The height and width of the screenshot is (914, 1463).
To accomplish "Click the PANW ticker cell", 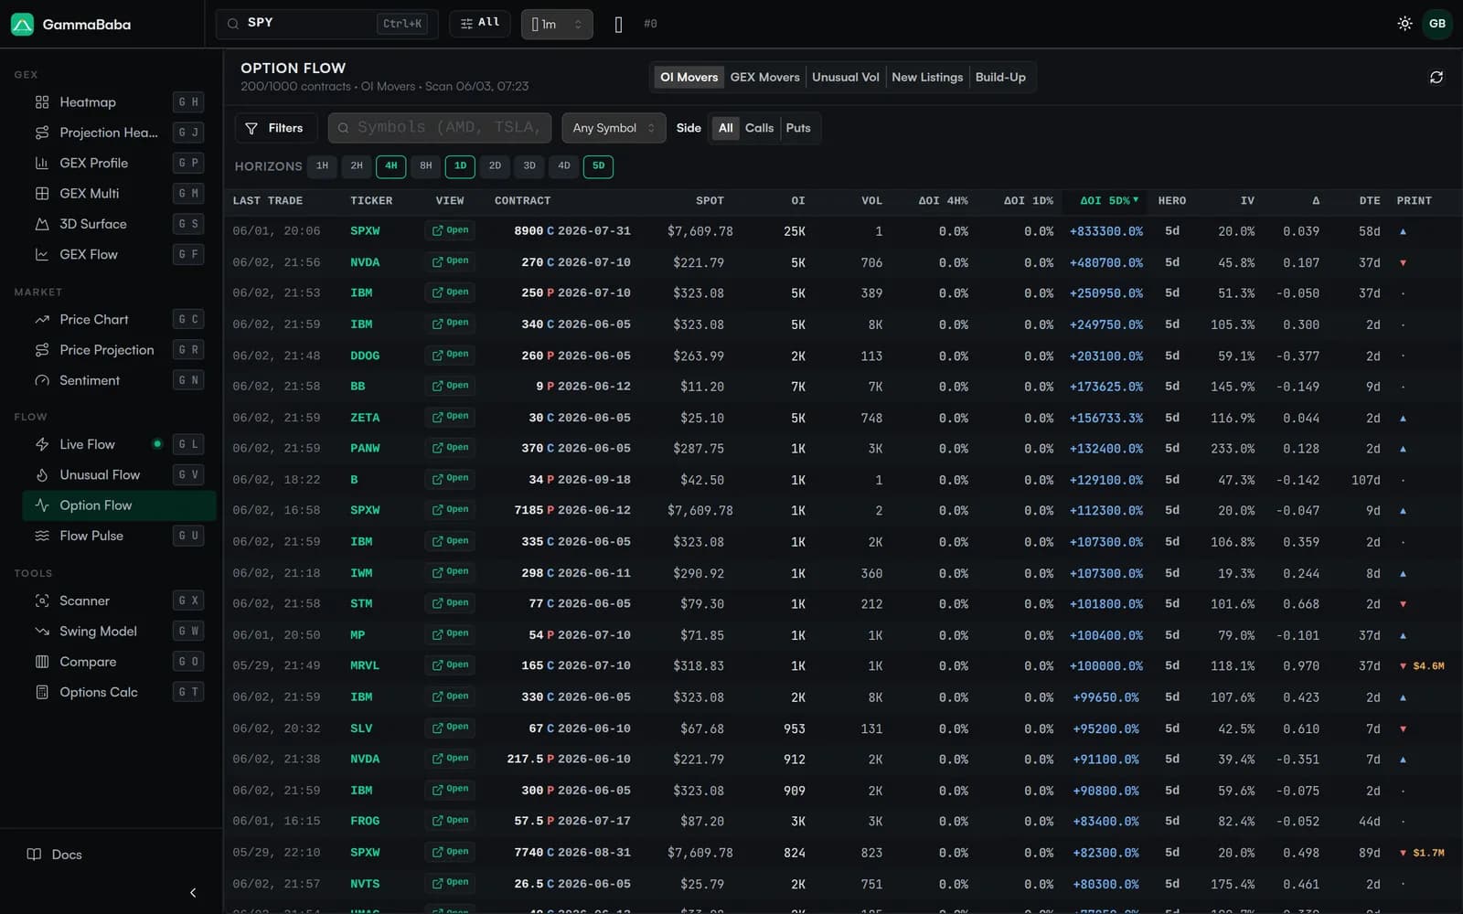I will click(365, 449).
